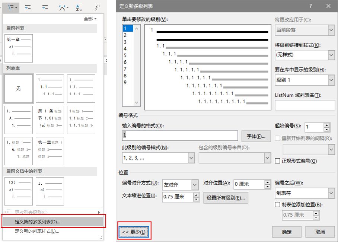Select level 8 in the level list
This screenshot has width=338, height=242.
click(128, 76)
